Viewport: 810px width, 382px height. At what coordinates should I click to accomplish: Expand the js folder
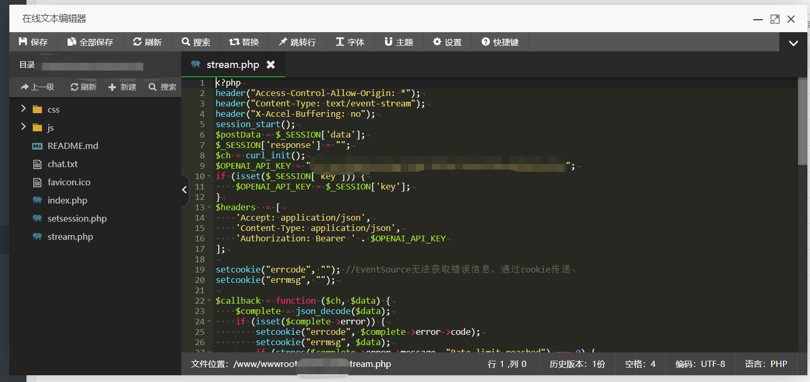(23, 127)
